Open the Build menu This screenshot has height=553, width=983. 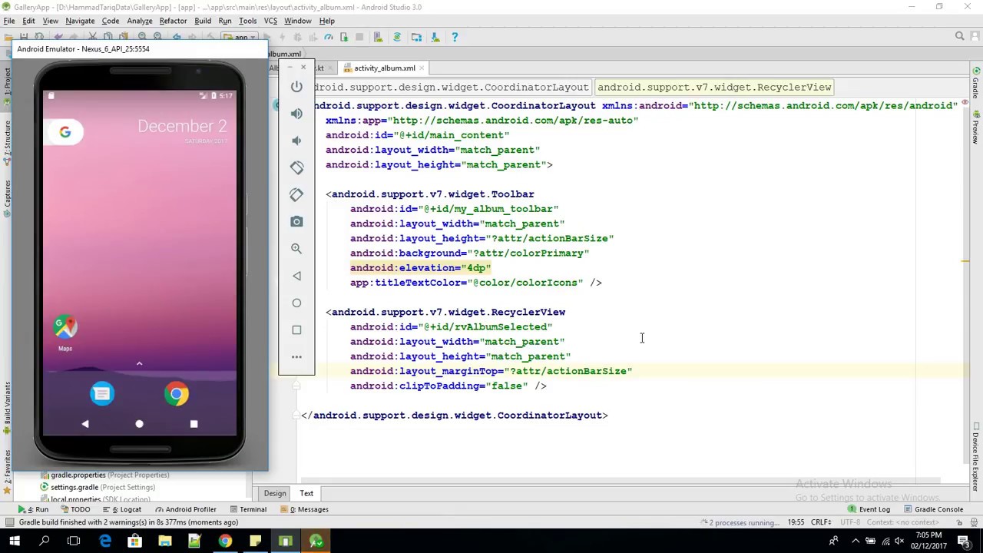coord(203,21)
